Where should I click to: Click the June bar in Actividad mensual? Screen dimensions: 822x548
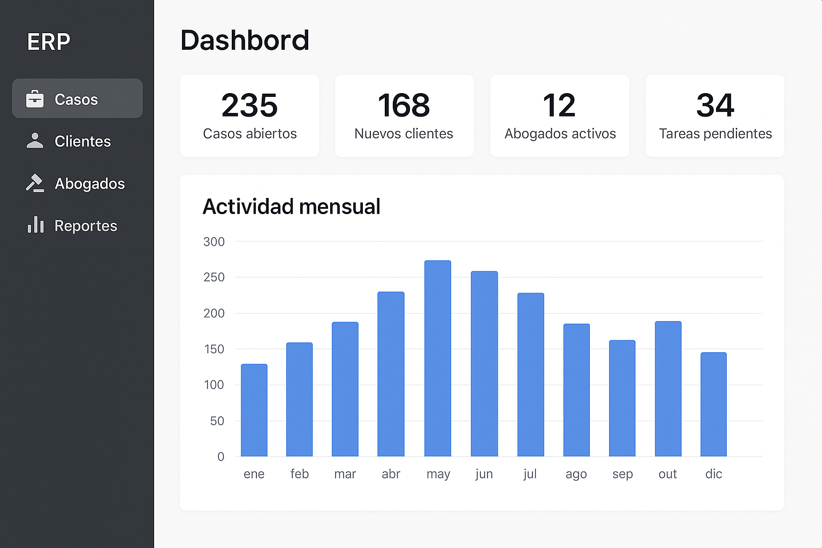[x=484, y=364]
